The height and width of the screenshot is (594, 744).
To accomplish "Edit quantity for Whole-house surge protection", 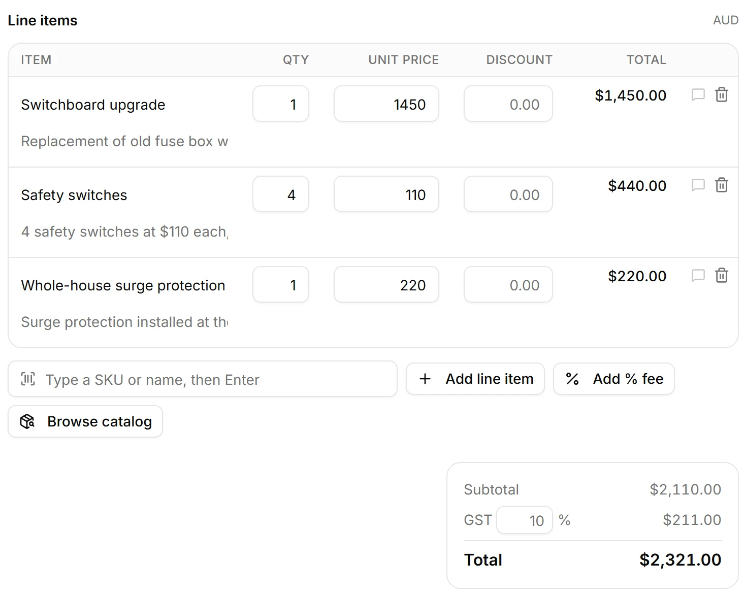I will (281, 284).
